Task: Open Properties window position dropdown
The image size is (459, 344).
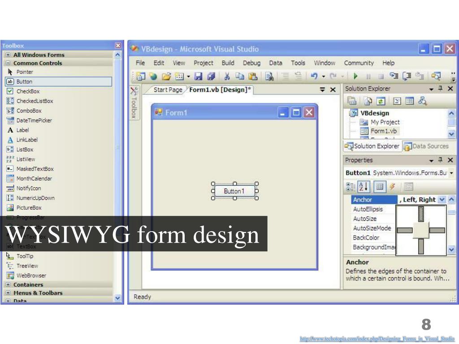Action: pyautogui.click(x=431, y=160)
